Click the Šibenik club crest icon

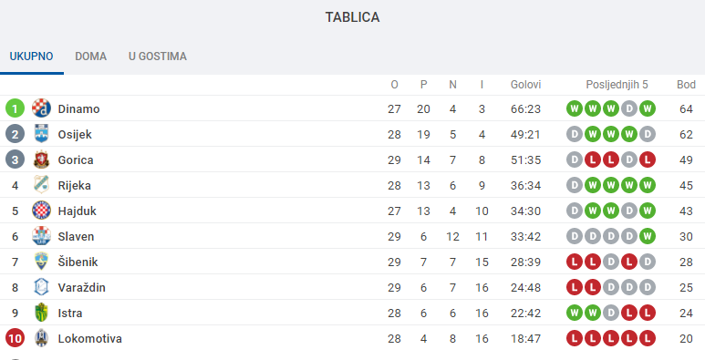tap(41, 262)
